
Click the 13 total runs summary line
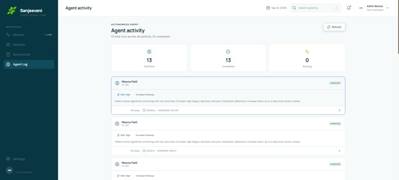pos(140,37)
